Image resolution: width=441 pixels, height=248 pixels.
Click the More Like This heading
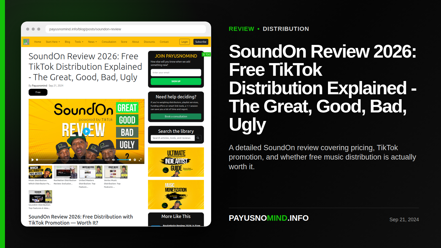(176, 217)
